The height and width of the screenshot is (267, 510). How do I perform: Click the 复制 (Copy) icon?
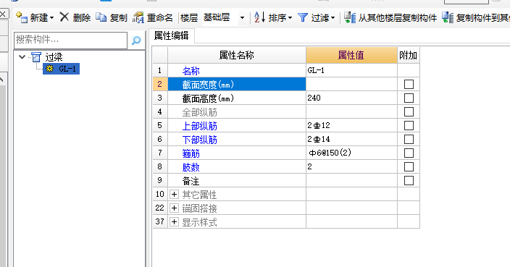(101, 17)
